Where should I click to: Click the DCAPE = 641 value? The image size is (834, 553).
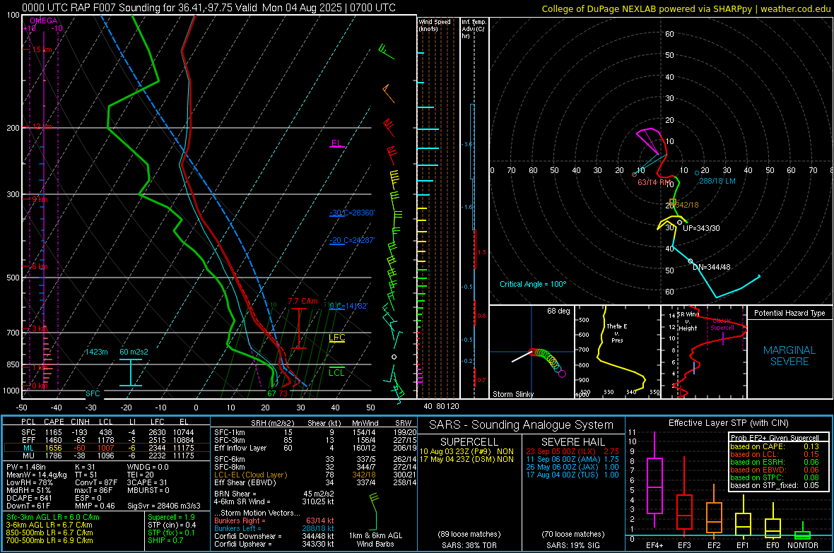point(29,498)
